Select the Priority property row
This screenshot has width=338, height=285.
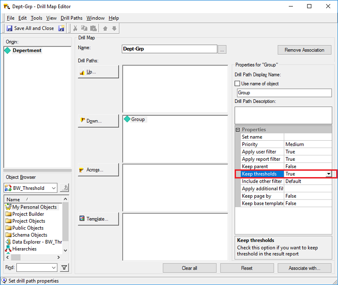(286, 144)
